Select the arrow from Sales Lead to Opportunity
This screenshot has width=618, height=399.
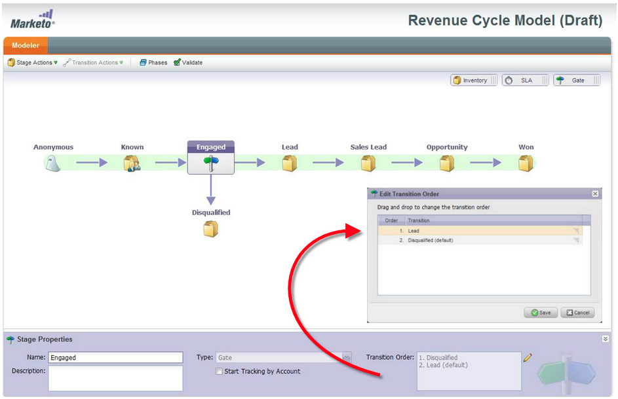tap(407, 162)
